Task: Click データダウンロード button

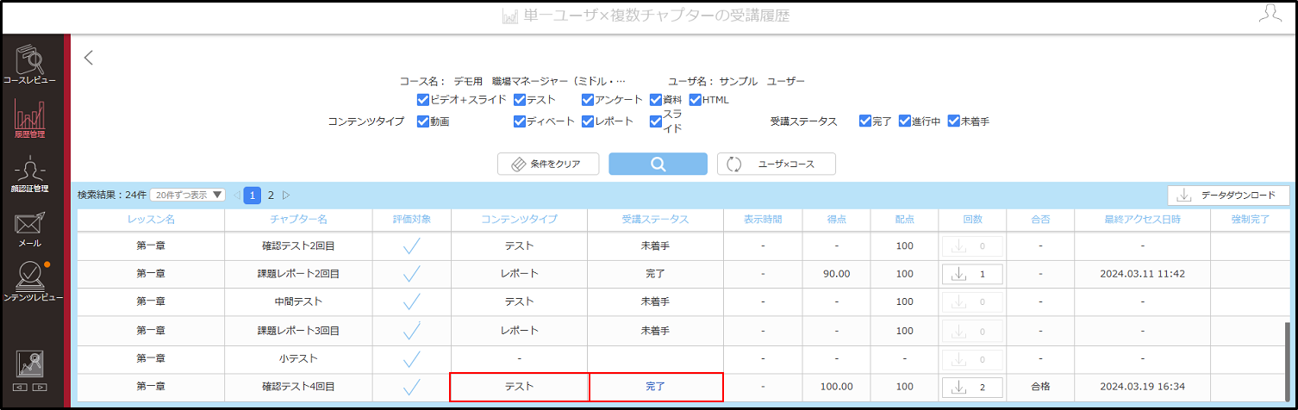Action: coord(1228,196)
